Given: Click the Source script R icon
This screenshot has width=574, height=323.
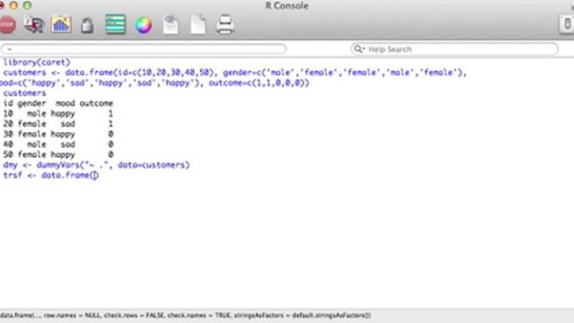Looking at the screenshot, I should pos(34,25).
